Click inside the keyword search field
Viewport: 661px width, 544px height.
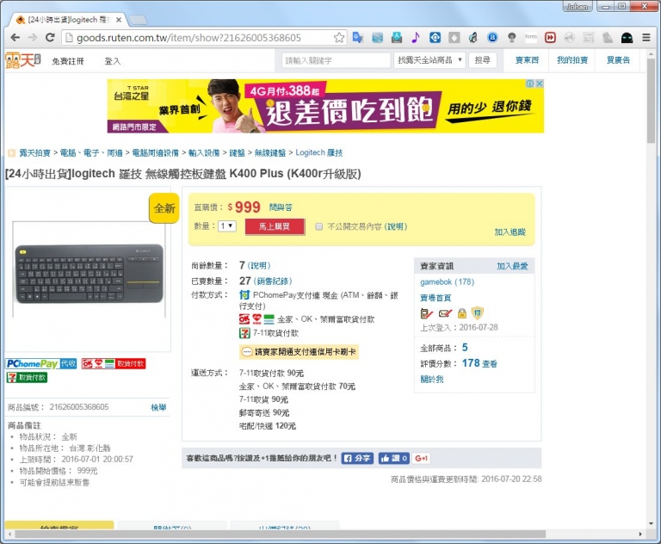point(336,60)
